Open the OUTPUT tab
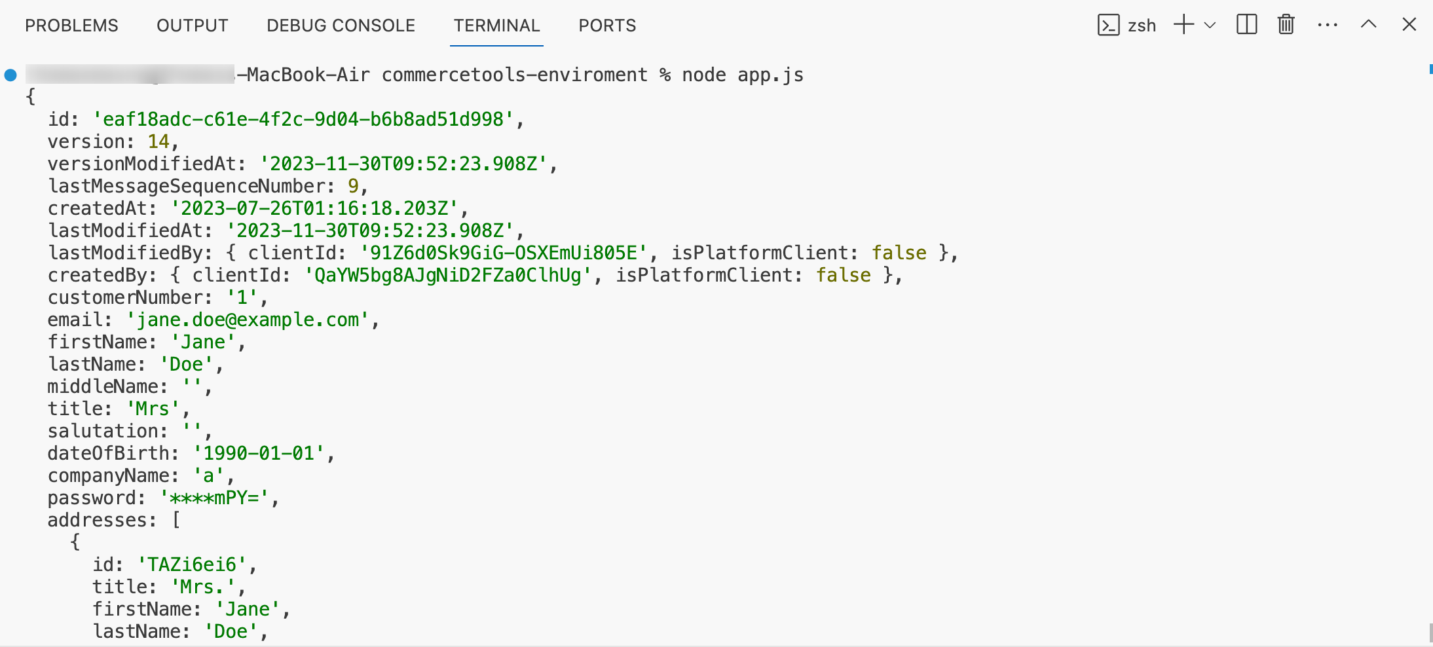Image resolution: width=1433 pixels, height=647 pixels. tap(192, 26)
